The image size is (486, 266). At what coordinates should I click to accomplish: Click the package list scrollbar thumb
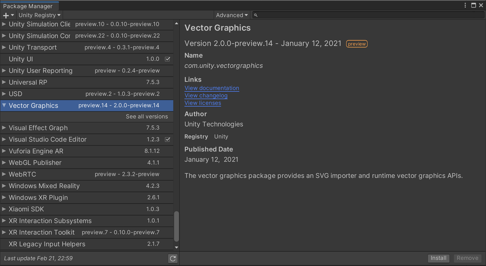[176, 227]
